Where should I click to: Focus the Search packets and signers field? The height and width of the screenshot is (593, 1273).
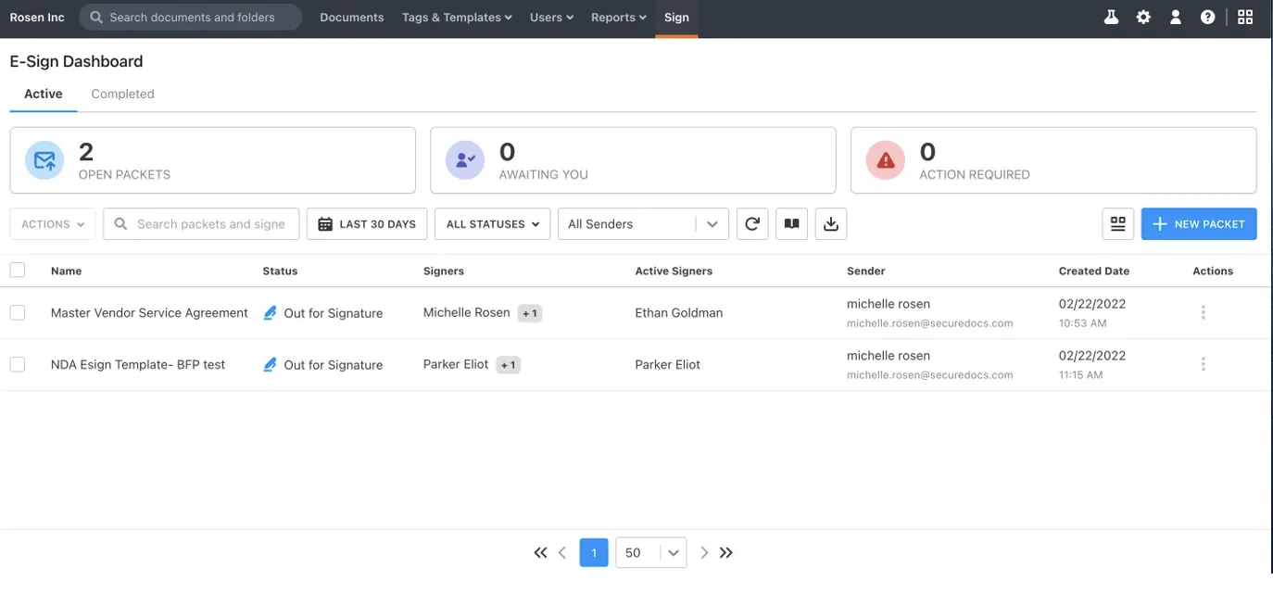point(201,224)
